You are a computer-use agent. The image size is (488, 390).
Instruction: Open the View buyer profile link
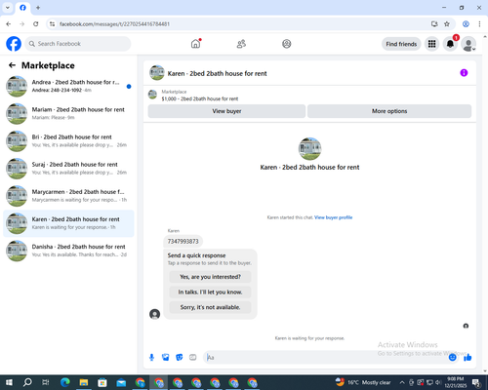[x=333, y=217]
